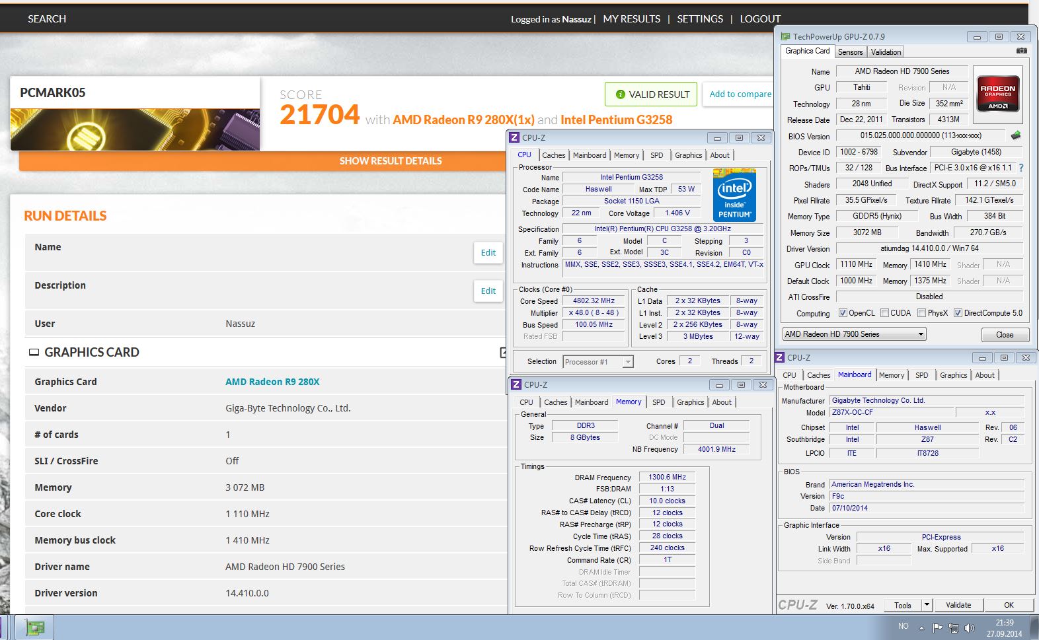The width and height of the screenshot is (1039, 640).
Task: Open Graphics tab in the CPU-Z Mainboard window
Action: 953,374
